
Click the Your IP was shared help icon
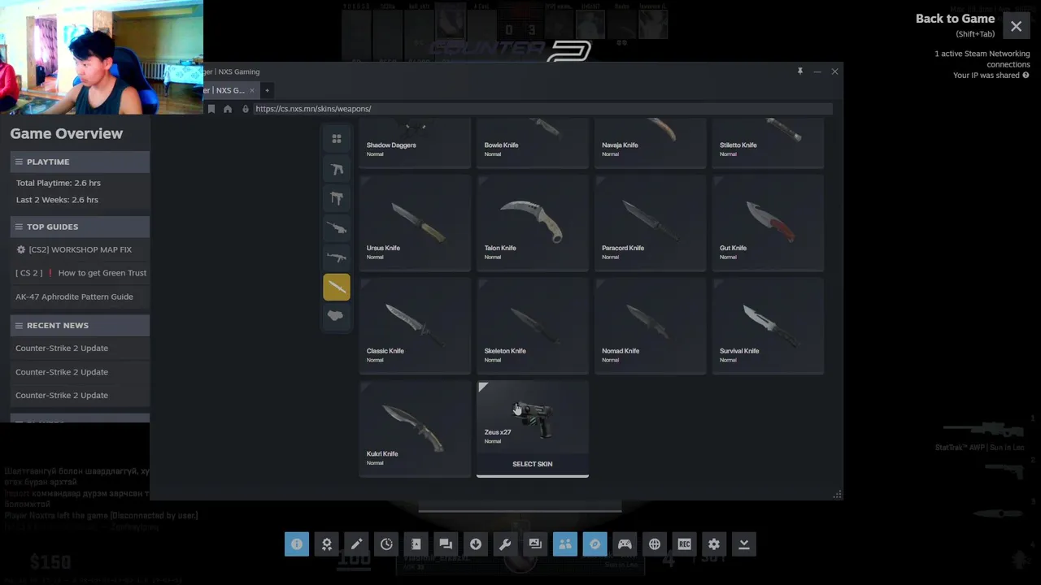point(1026,76)
